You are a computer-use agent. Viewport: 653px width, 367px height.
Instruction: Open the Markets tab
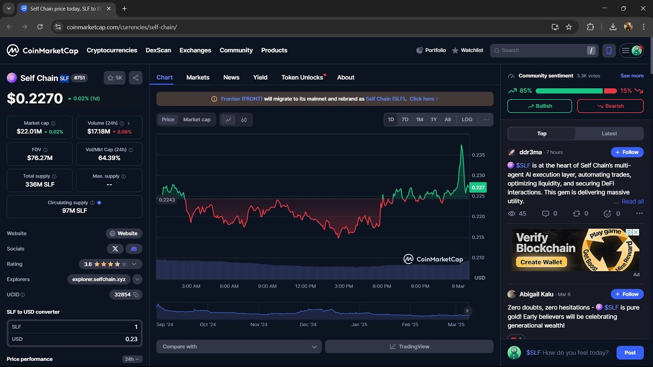[198, 77]
